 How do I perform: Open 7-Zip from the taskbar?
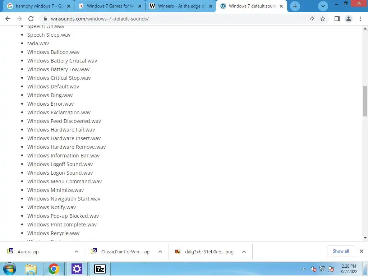pos(100,269)
